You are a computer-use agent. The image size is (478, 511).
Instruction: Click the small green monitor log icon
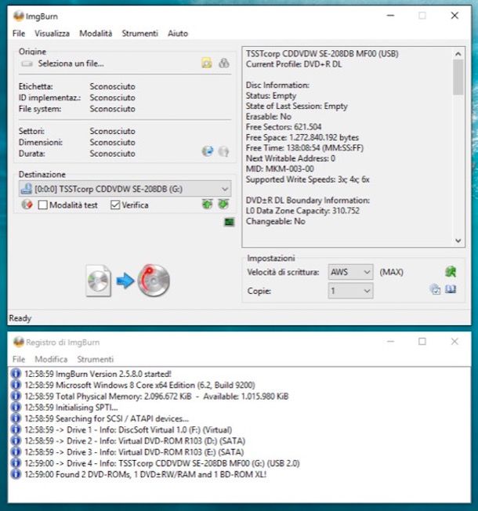[228, 222]
